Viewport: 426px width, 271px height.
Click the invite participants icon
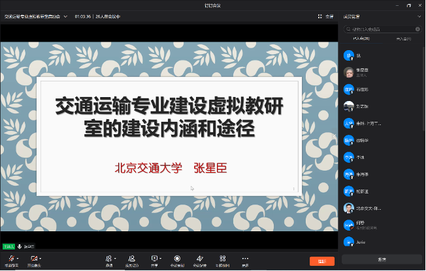[x=108, y=259]
